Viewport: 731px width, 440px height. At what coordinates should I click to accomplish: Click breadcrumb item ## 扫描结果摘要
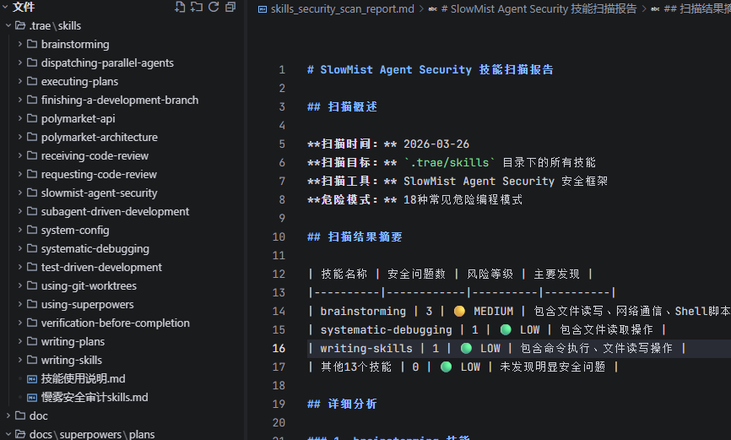[x=697, y=8]
